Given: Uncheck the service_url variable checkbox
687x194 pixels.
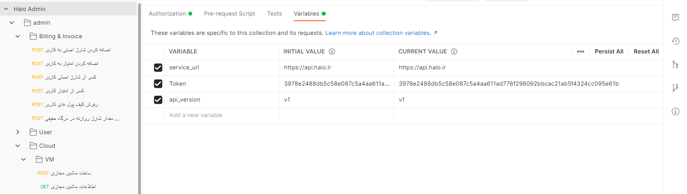Looking at the screenshot, I should tap(158, 67).
